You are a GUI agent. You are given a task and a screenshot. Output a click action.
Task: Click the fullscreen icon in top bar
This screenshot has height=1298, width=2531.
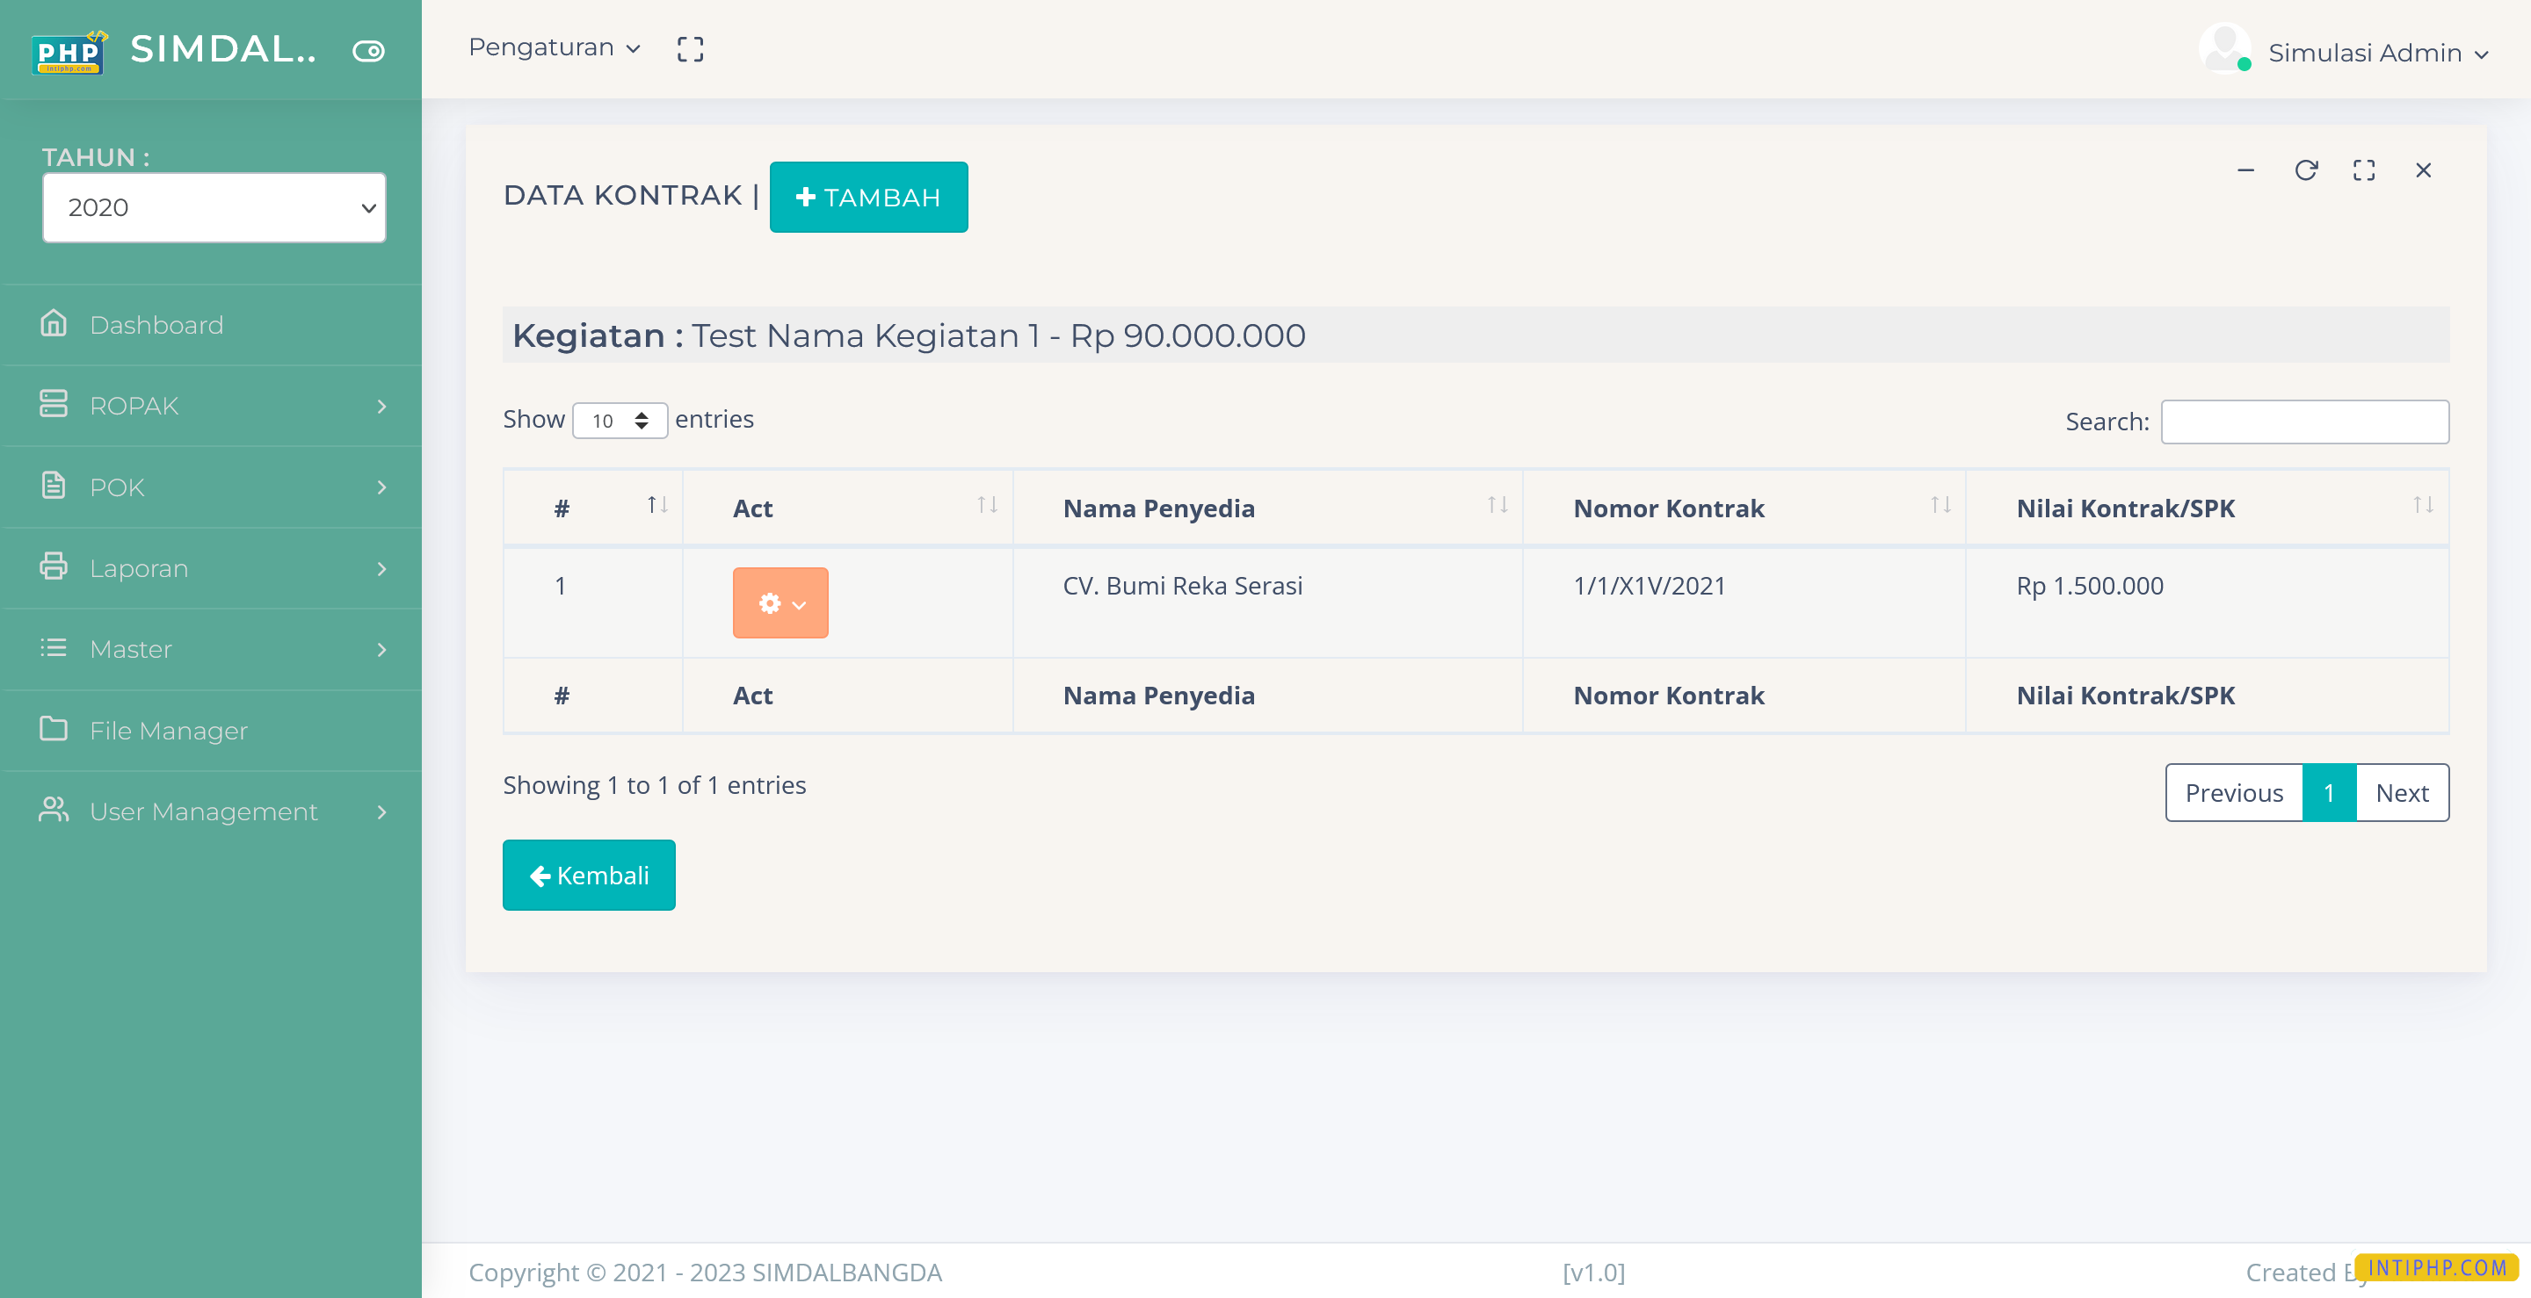point(690,49)
